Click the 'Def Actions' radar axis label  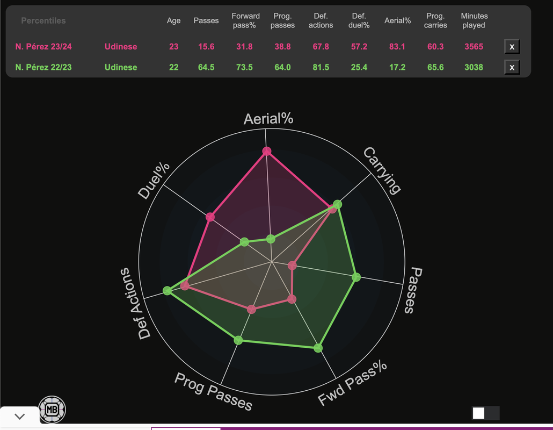(135, 304)
